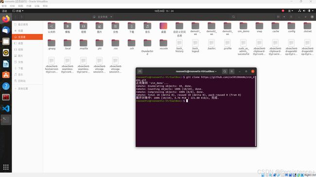Launch Thunderbird mail from the dock
The image size is (316, 177).
[6, 30]
